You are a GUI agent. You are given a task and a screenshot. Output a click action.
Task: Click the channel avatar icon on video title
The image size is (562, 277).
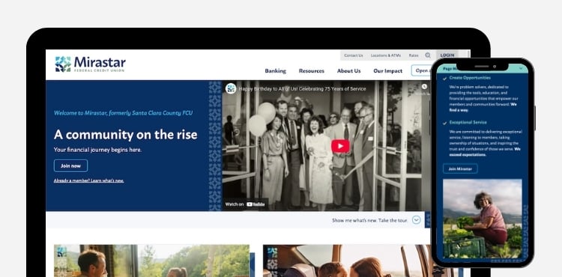(231, 88)
